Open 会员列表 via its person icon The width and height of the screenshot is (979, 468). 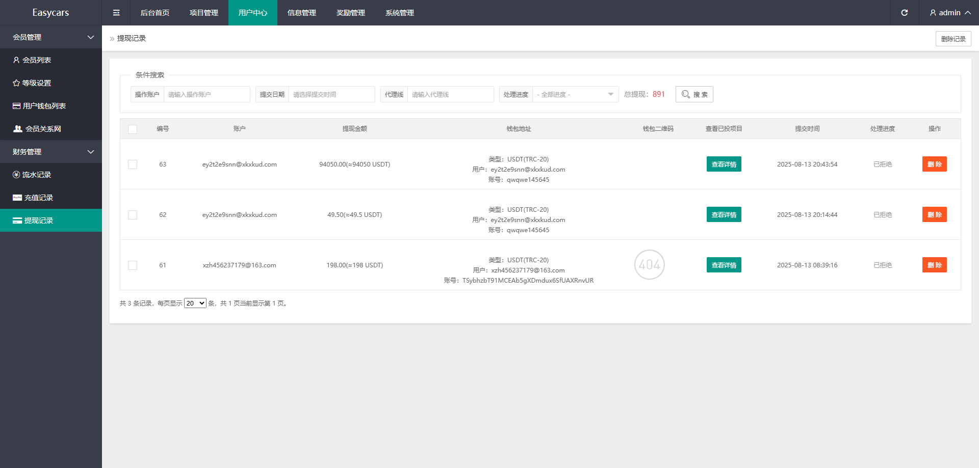(16, 60)
